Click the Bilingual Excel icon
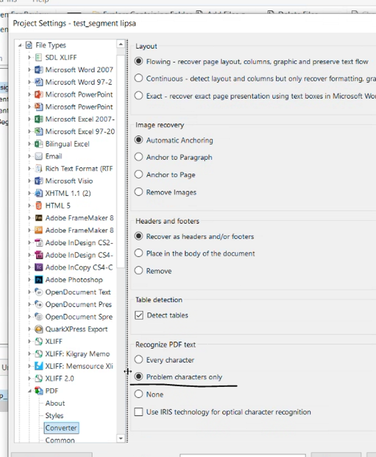The width and height of the screenshot is (376, 457). pyautogui.click(x=38, y=144)
